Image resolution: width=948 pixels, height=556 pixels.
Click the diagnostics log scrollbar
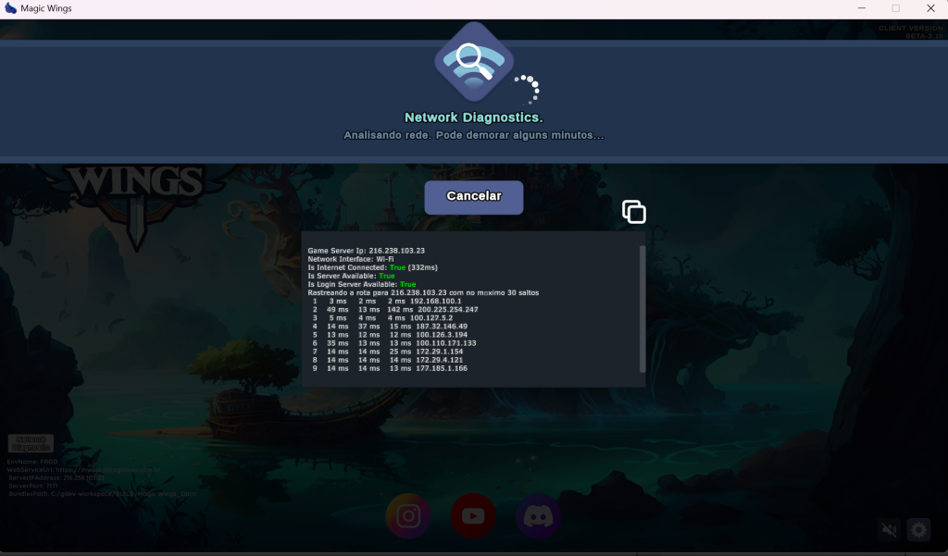(642, 309)
